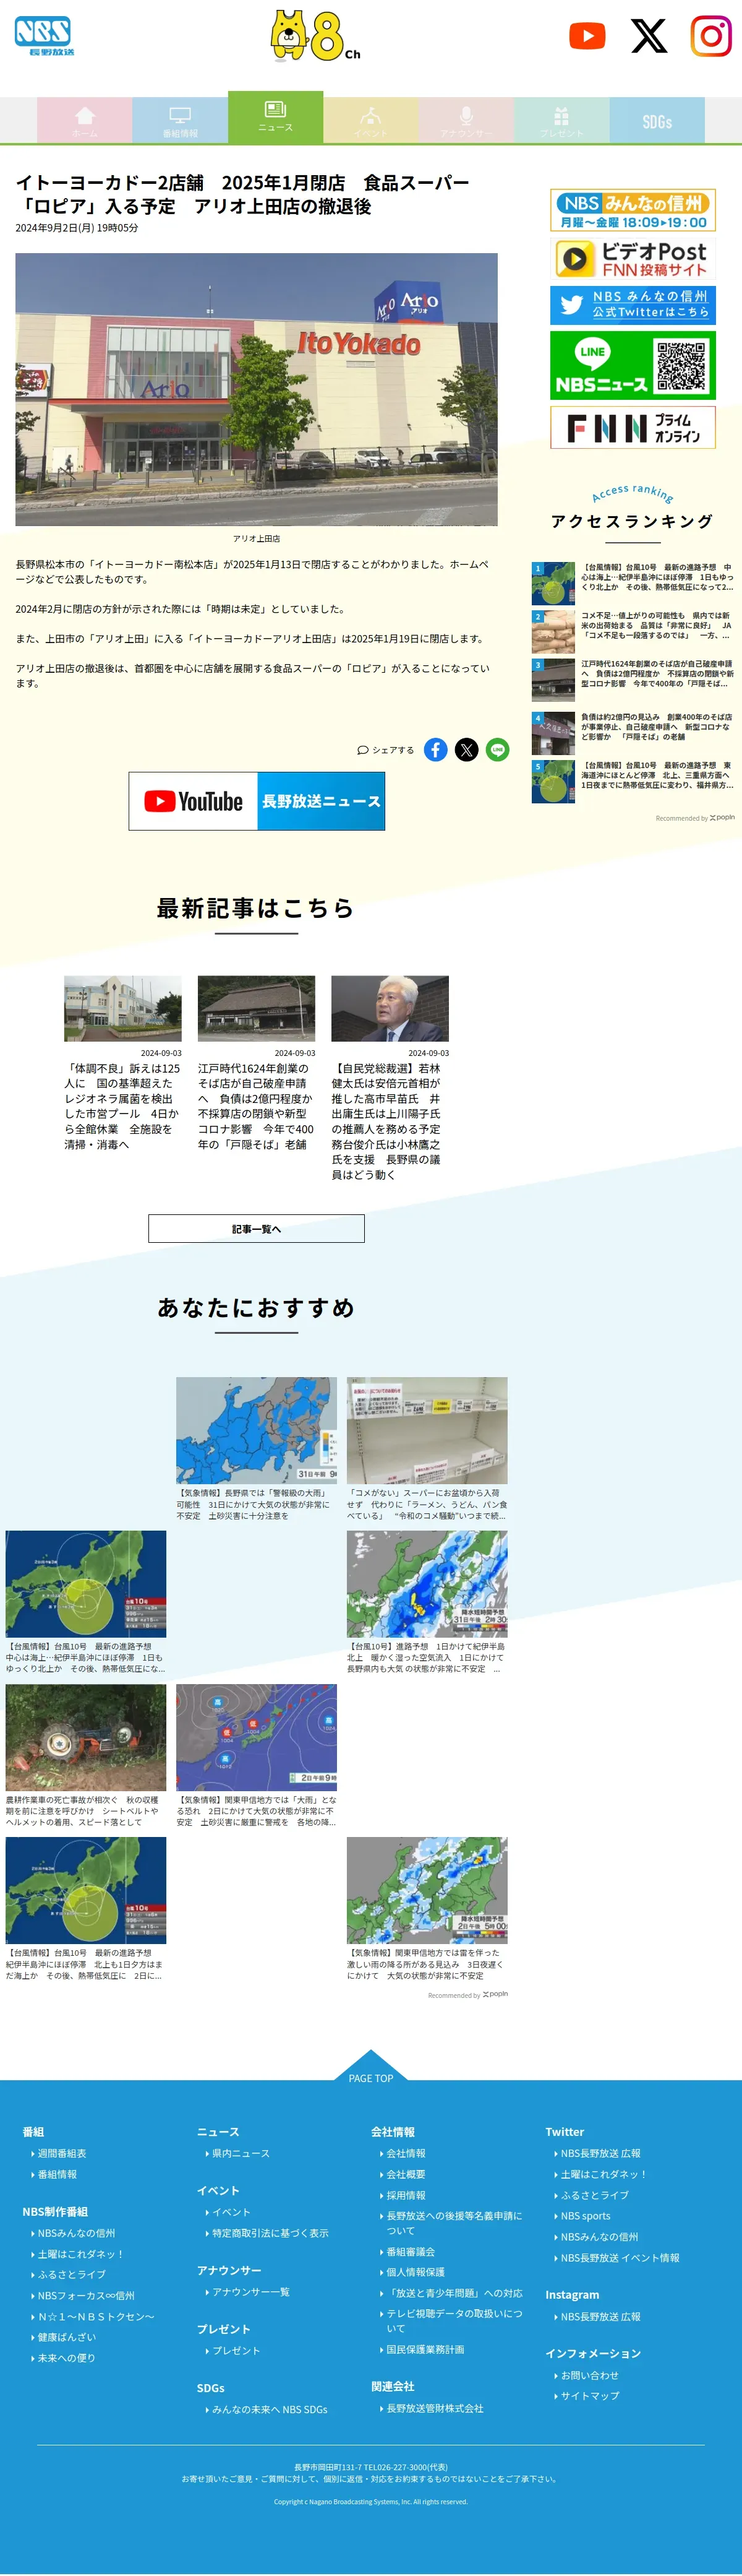Go to the ホーム navigation tab
742x2576 pixels.
[85, 121]
